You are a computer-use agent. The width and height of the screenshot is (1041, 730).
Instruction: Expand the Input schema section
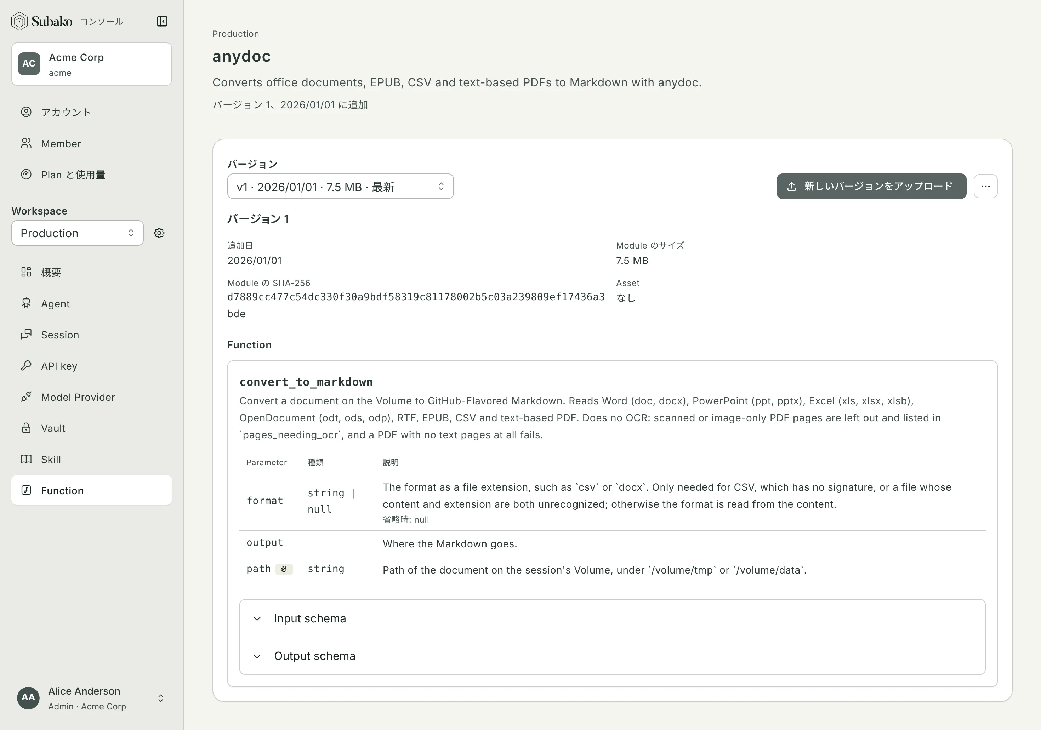(x=612, y=618)
